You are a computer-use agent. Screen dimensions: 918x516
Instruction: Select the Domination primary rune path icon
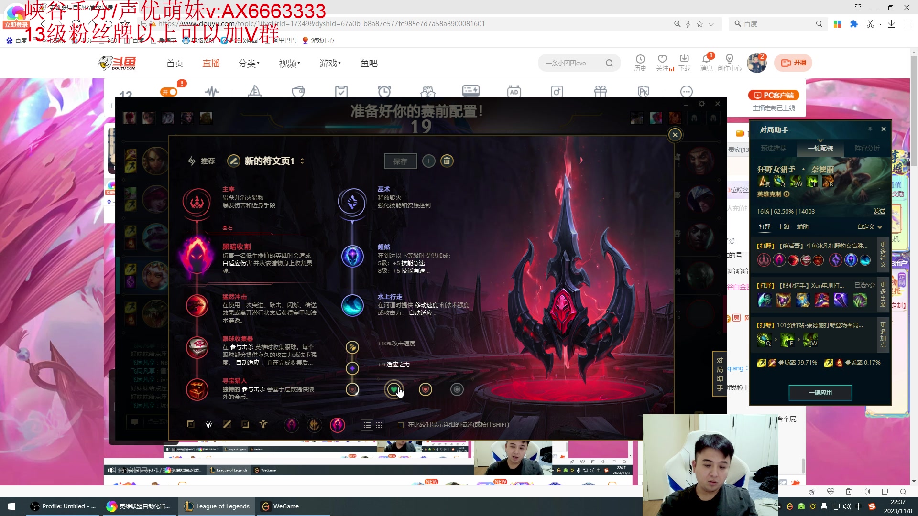[x=197, y=202]
